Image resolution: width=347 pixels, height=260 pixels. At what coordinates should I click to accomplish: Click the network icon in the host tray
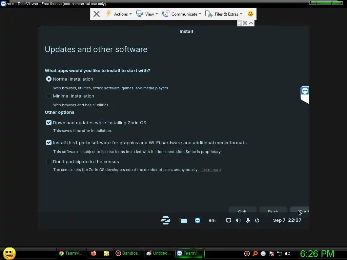280,254
